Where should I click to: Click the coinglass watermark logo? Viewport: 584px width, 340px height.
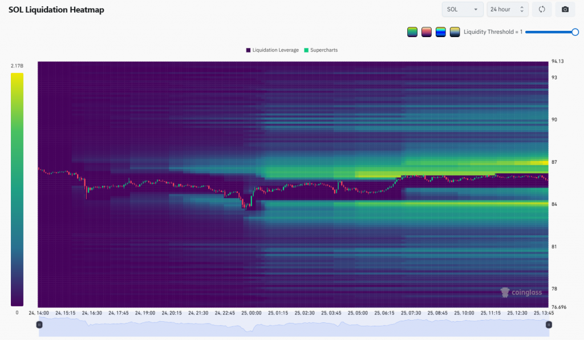[521, 292]
